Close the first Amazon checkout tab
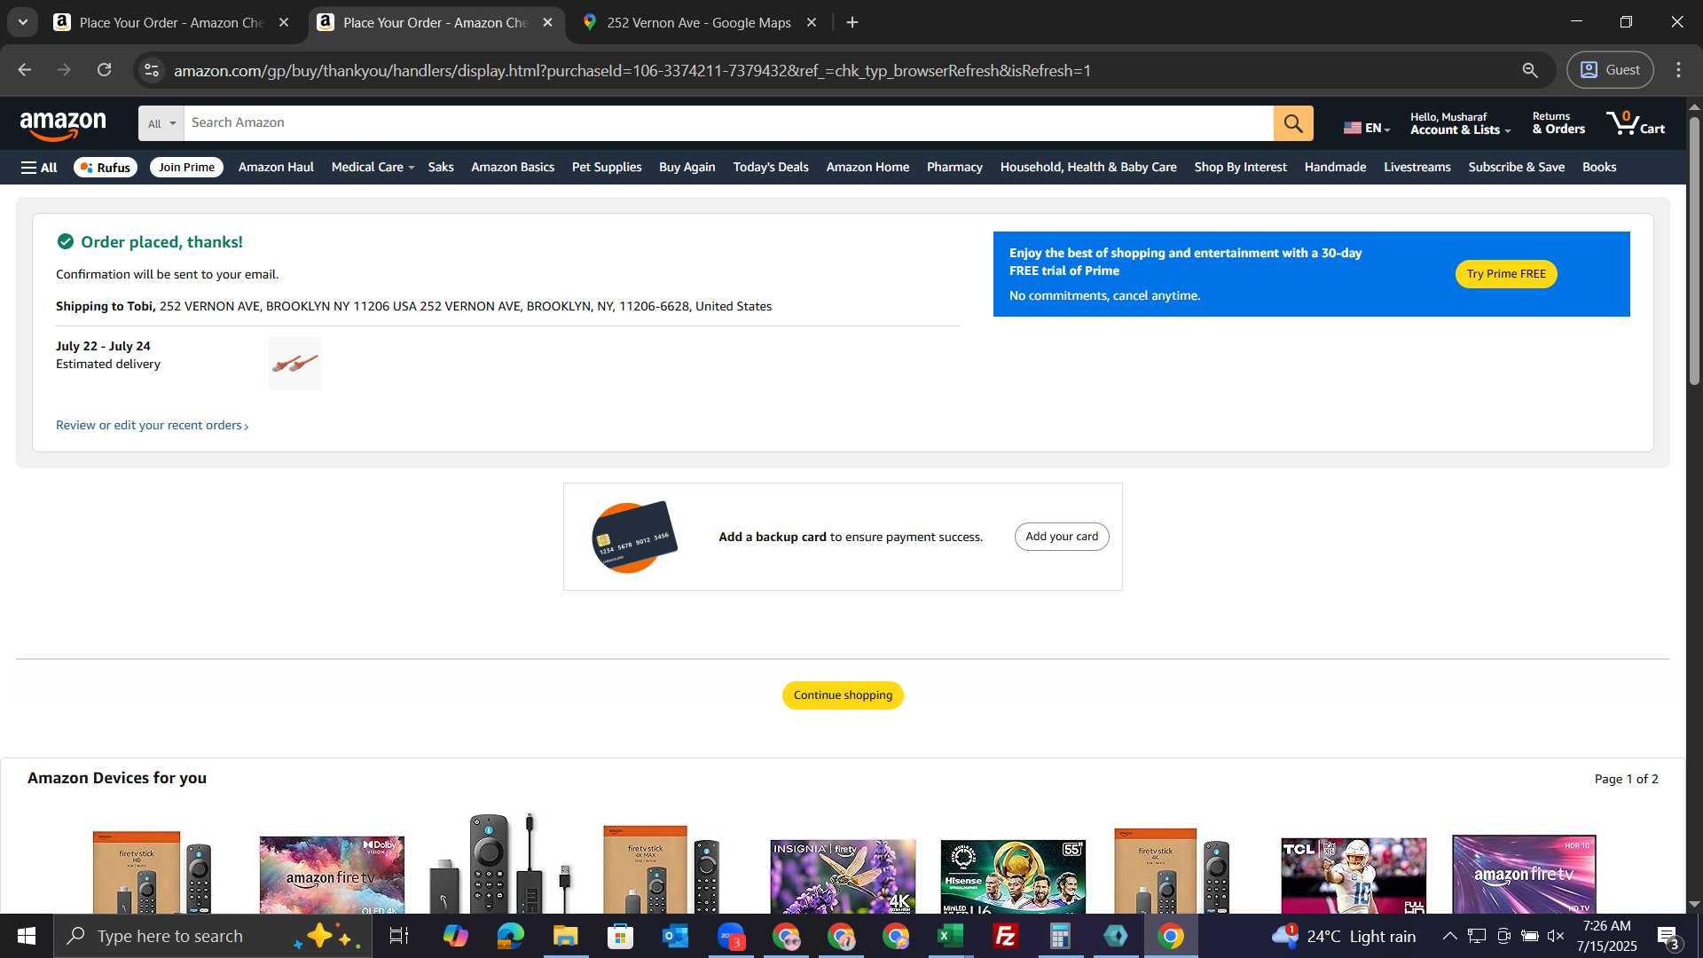The image size is (1703, 958). tap(284, 22)
